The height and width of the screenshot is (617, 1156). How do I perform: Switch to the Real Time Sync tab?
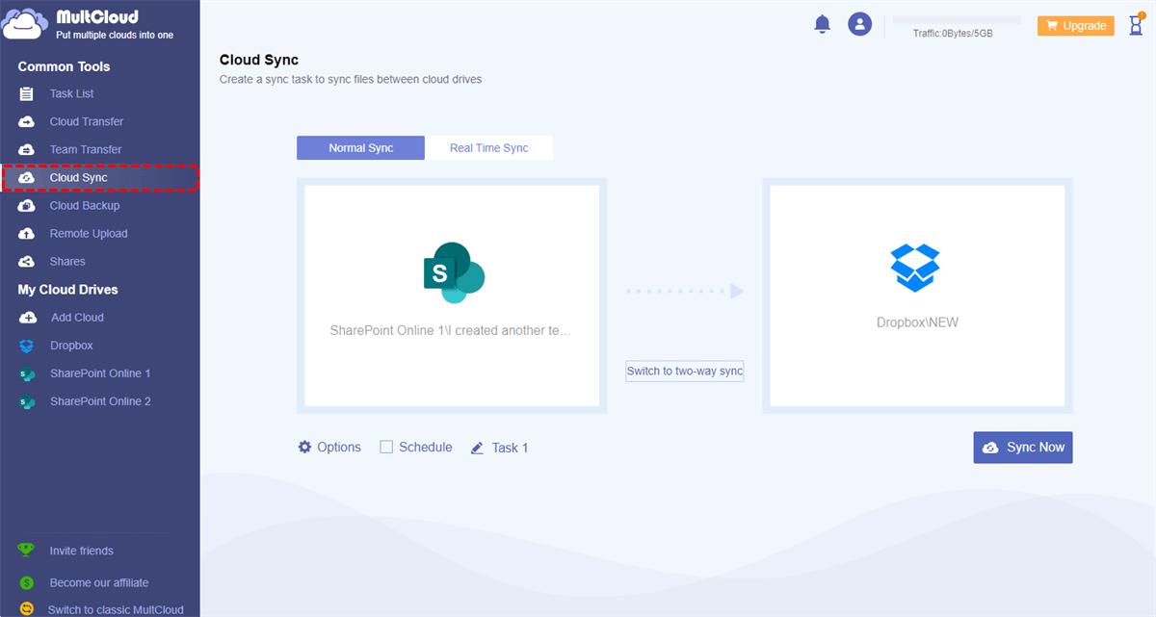[x=488, y=148]
